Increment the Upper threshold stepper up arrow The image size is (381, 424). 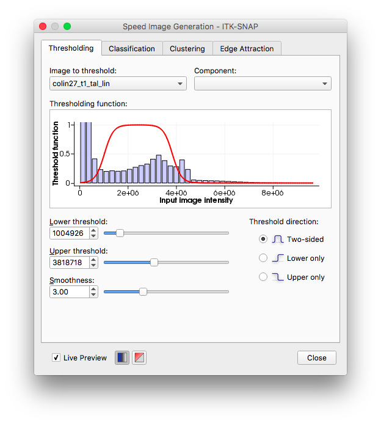[93, 260]
